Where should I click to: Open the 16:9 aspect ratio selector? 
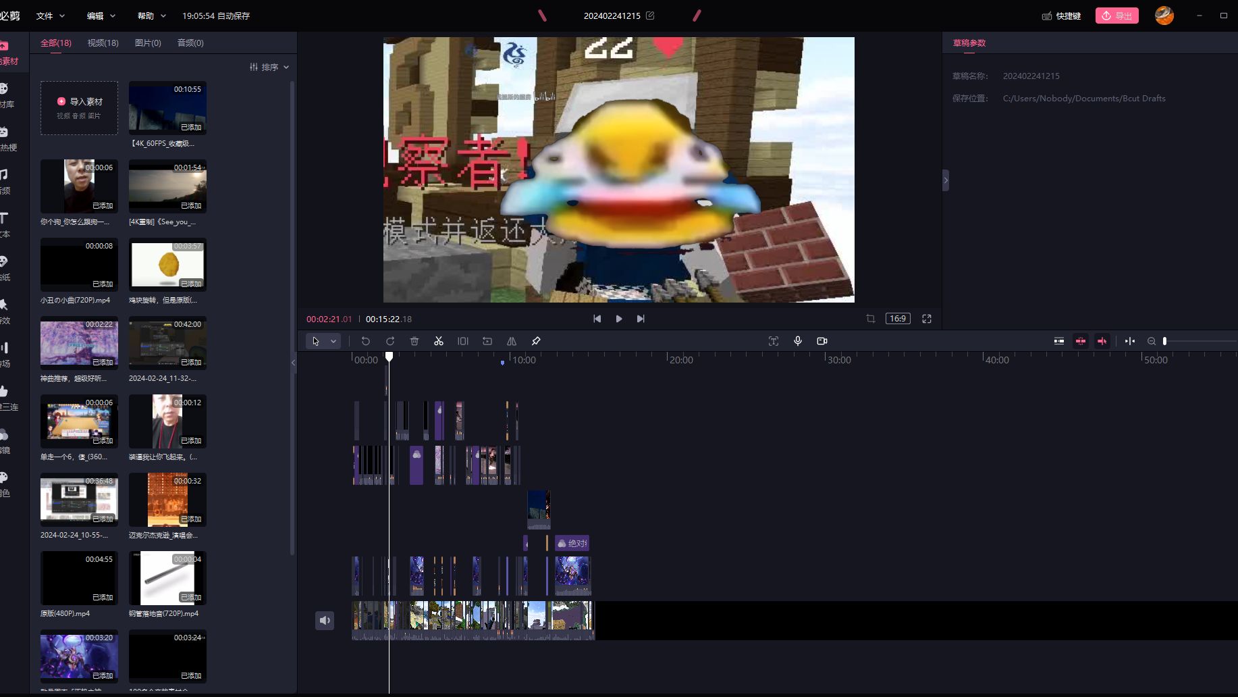[898, 319]
